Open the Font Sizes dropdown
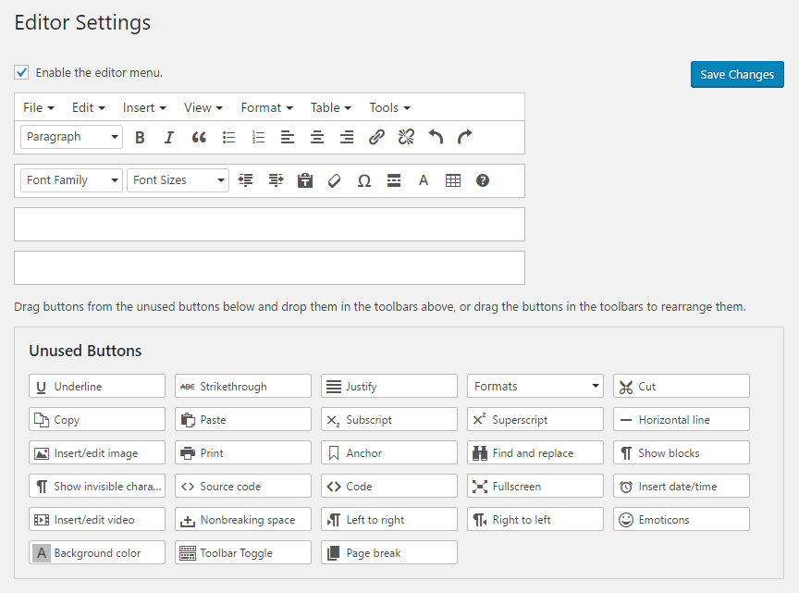Image resolution: width=799 pixels, height=593 pixels. point(178,180)
